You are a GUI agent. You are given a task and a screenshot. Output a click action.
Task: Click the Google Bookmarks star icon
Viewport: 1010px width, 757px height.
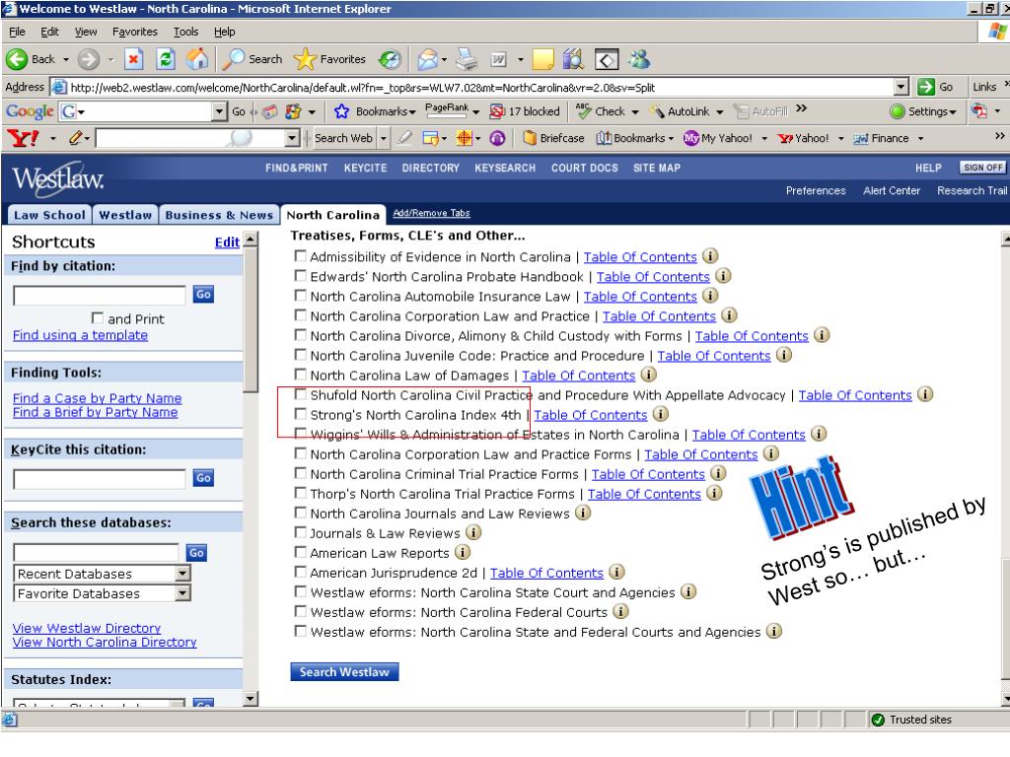pyautogui.click(x=341, y=111)
